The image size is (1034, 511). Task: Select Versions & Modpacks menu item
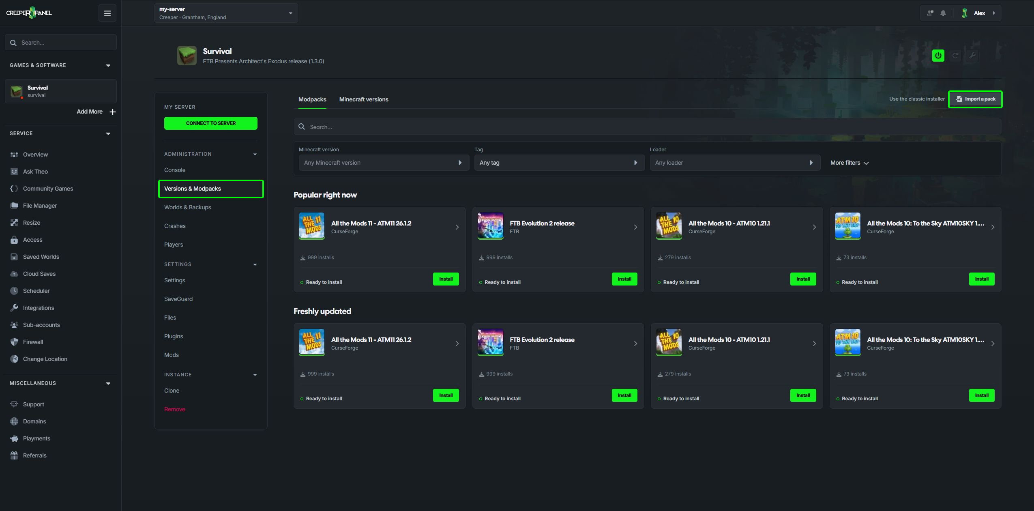(x=211, y=189)
